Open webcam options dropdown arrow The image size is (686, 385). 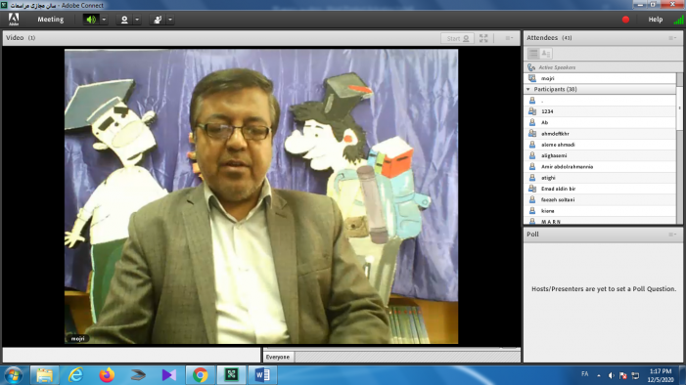tap(137, 20)
